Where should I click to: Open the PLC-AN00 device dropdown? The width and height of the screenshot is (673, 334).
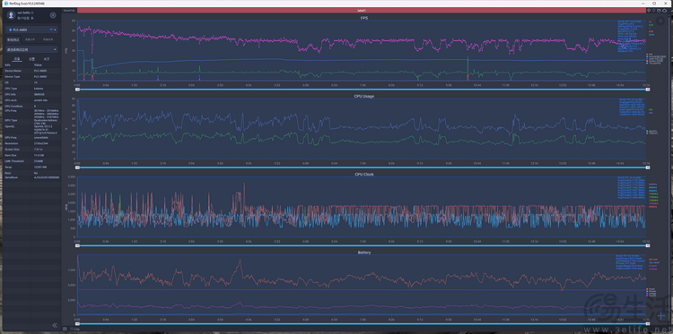(x=31, y=30)
